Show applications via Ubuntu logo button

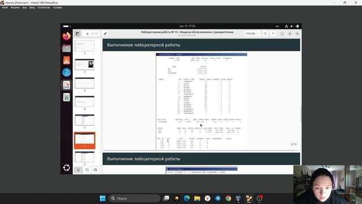67,168
